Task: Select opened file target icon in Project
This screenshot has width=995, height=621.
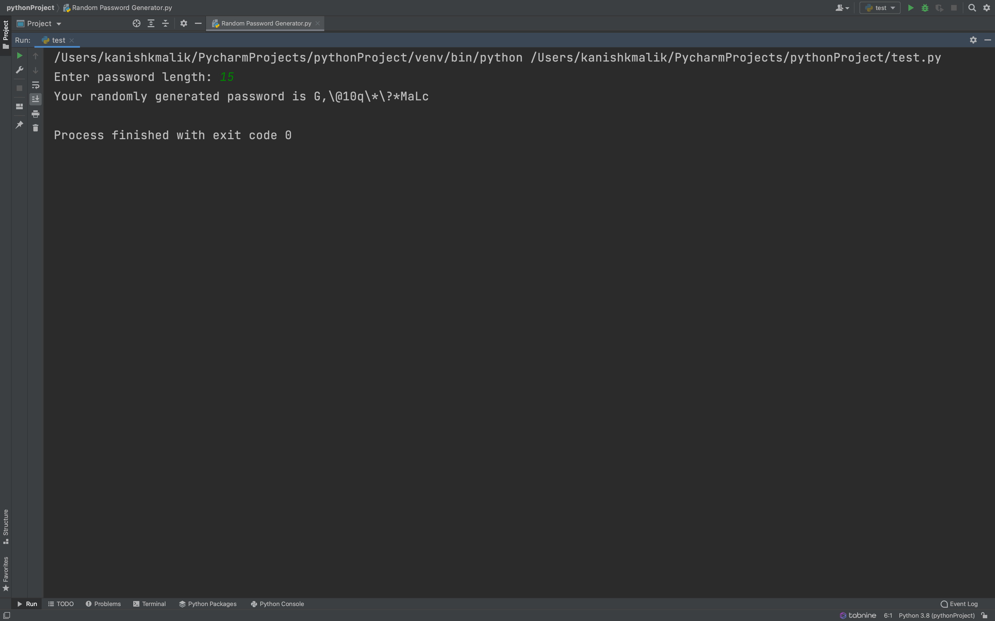Action: pyautogui.click(x=137, y=24)
